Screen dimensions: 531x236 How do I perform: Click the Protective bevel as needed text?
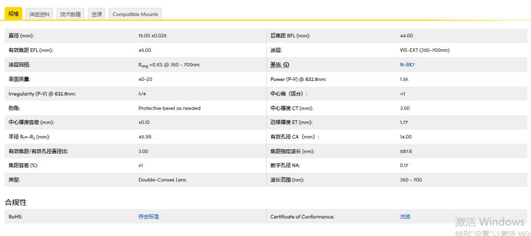click(x=169, y=108)
